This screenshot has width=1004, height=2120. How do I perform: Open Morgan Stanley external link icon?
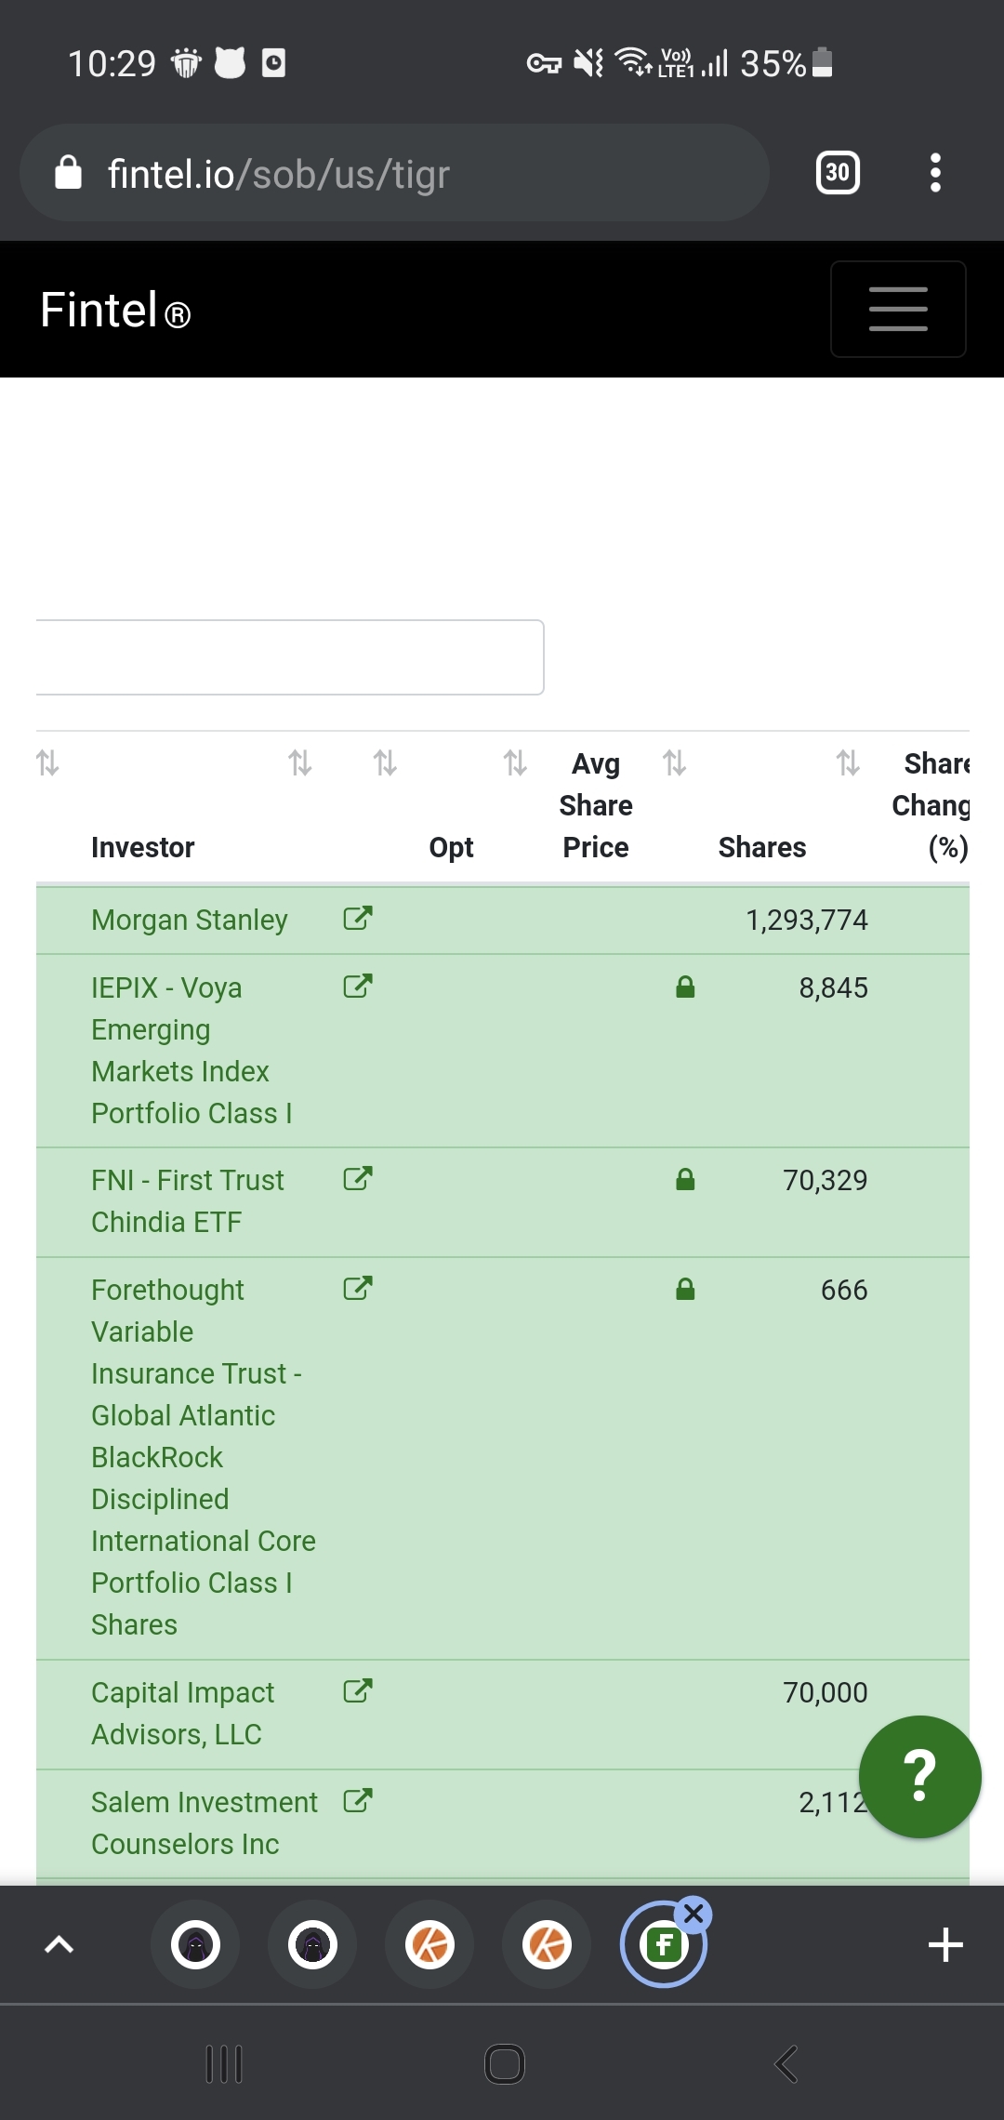(x=358, y=919)
